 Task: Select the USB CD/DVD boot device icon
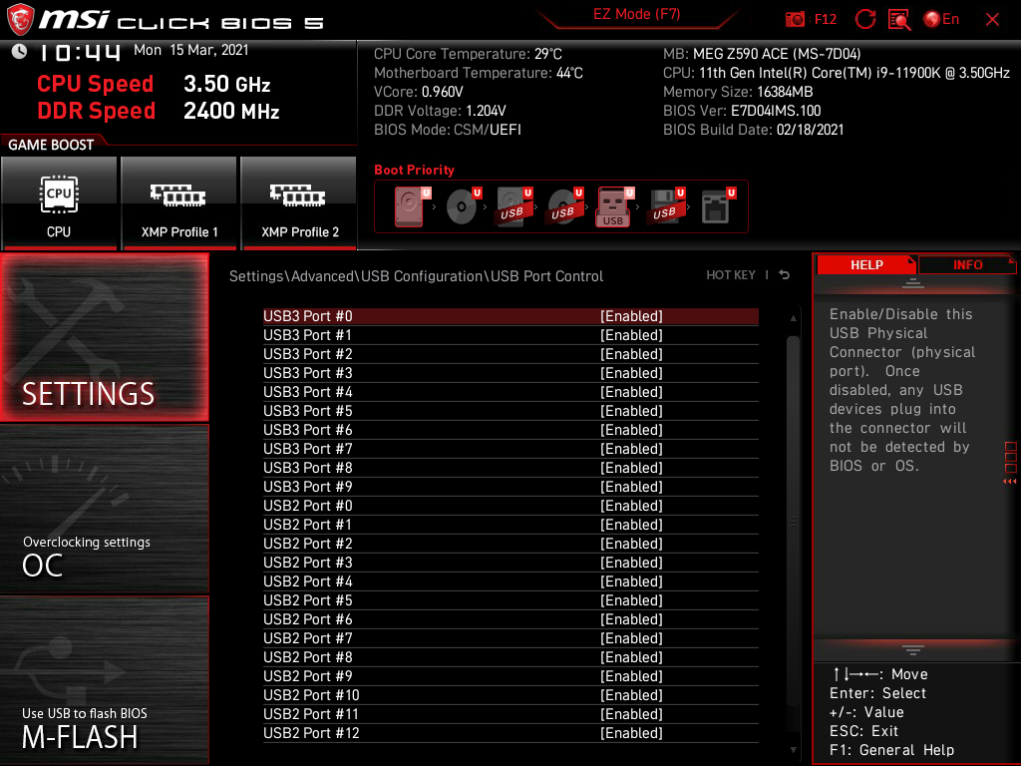(x=564, y=206)
